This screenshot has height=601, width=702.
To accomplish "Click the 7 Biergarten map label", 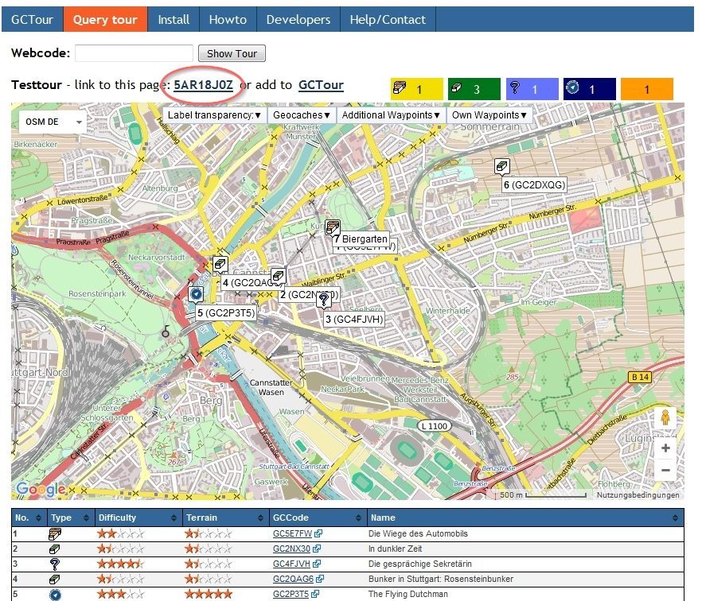I will 361,239.
